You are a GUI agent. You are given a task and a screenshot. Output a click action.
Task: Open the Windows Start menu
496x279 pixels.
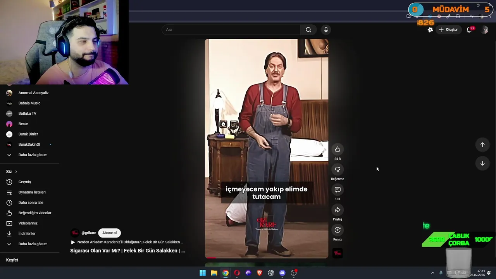pyautogui.click(x=203, y=273)
